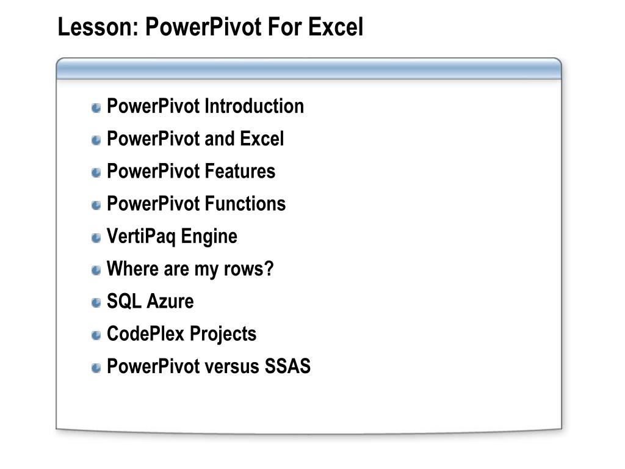The image size is (625, 469).
Task: Click the VertiPaq Engine text
Action: [172, 236]
